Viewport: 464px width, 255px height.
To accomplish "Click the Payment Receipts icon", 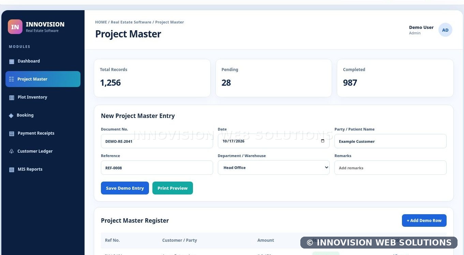I will (x=12, y=134).
